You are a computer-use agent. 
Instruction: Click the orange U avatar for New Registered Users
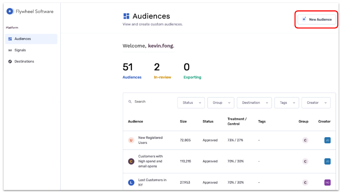tap(131, 140)
